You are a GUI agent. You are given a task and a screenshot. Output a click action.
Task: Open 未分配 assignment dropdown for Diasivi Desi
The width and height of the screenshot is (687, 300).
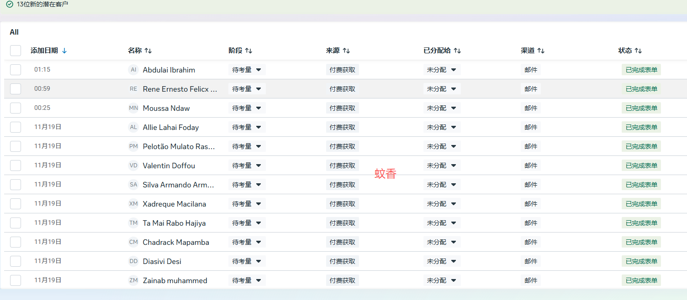[x=441, y=261]
